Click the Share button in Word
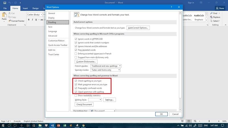The width and height of the screenshot is (228, 128). 220,8
